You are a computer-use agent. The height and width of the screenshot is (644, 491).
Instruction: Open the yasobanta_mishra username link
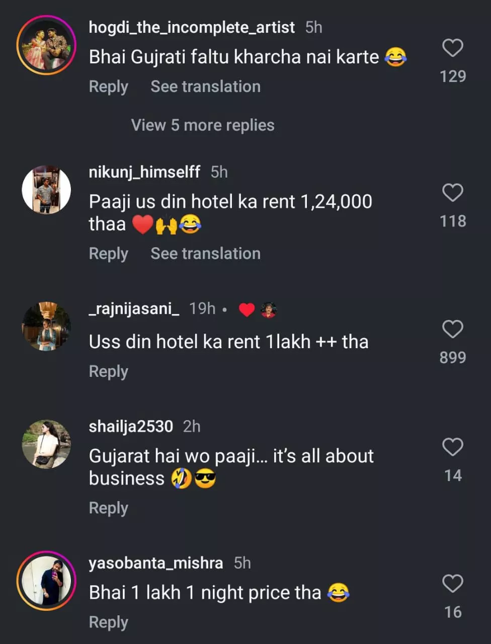[156, 563]
